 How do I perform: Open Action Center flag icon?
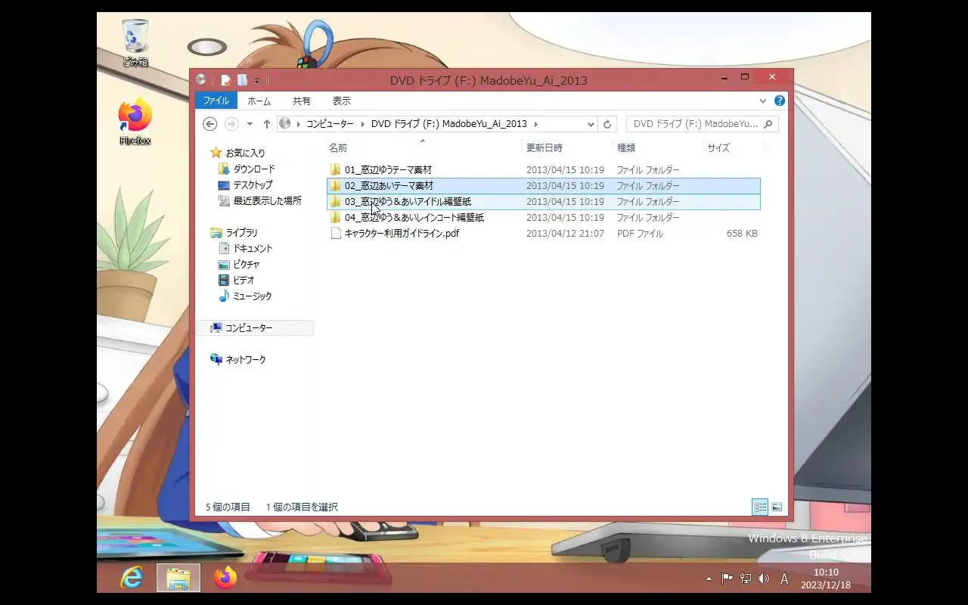tap(727, 579)
